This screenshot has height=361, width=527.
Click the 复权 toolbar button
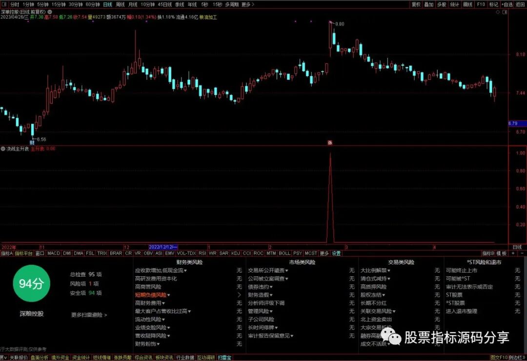click(416, 4)
